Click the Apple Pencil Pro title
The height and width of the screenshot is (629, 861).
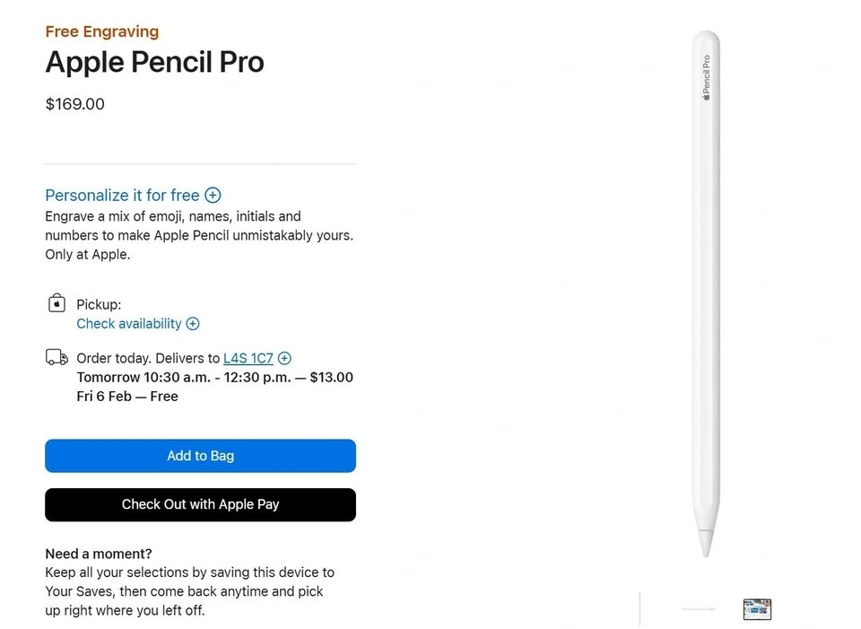click(x=154, y=62)
